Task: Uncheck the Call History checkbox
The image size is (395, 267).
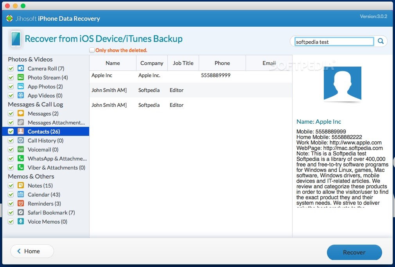Action: (x=11, y=141)
